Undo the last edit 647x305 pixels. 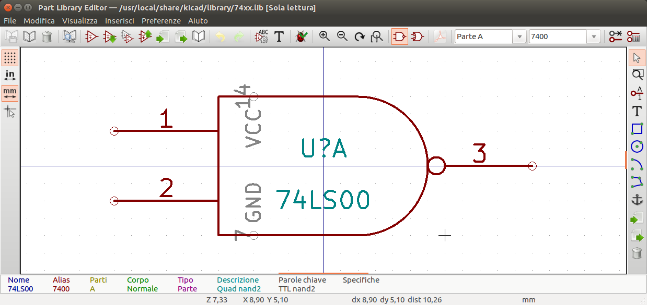pyautogui.click(x=221, y=36)
